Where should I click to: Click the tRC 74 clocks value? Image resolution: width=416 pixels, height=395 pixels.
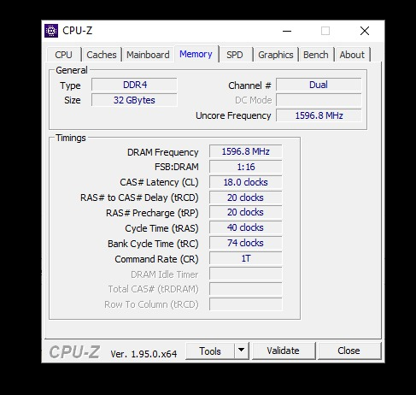[x=246, y=243]
